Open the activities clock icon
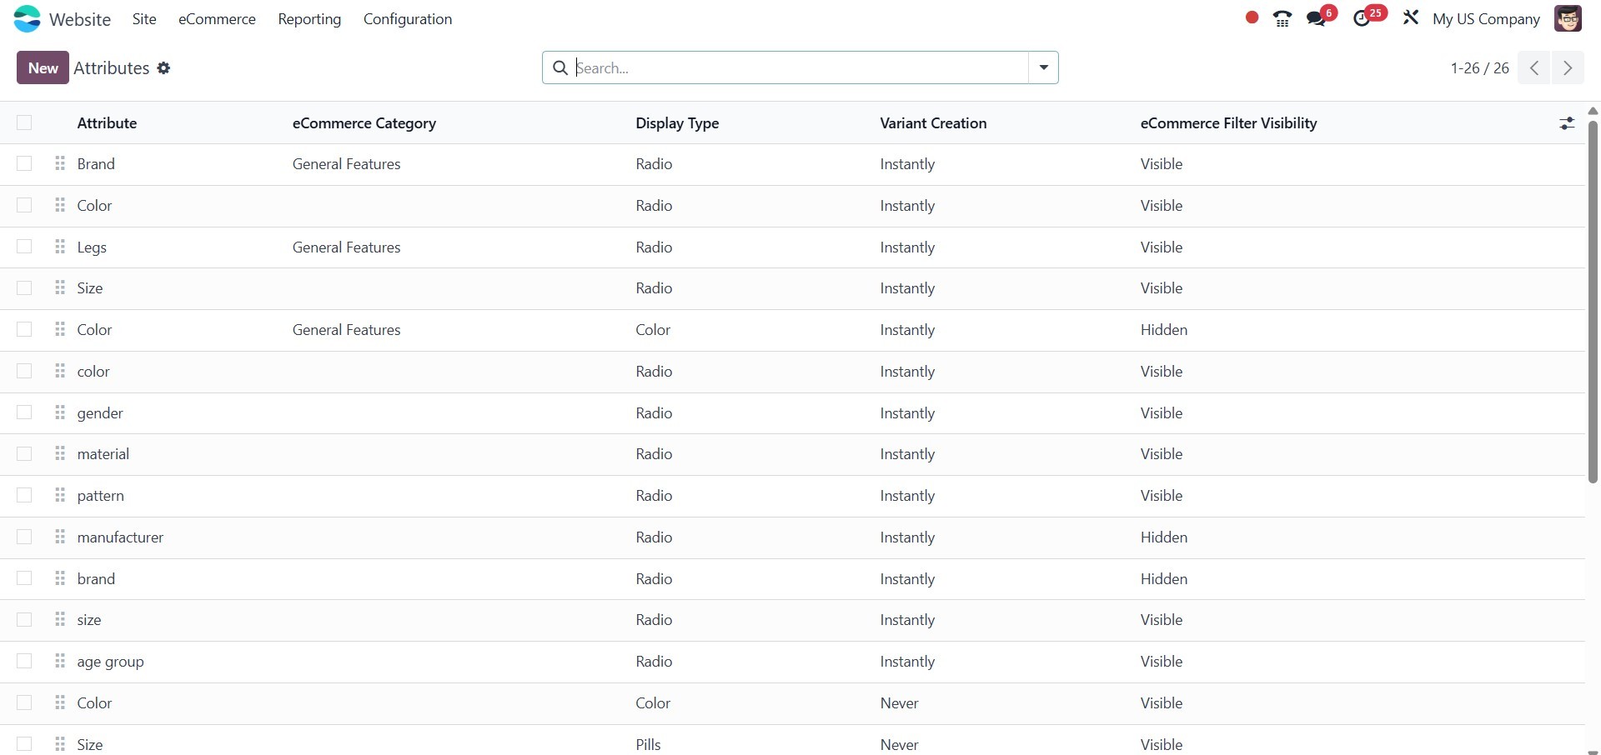1601x755 pixels. point(1362,18)
